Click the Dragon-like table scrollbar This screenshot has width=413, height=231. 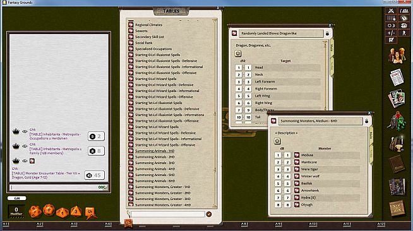325,75
